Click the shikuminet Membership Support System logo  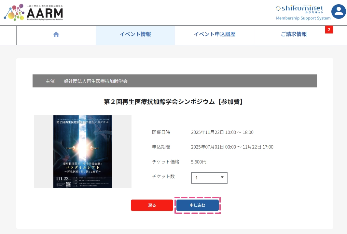(303, 13)
